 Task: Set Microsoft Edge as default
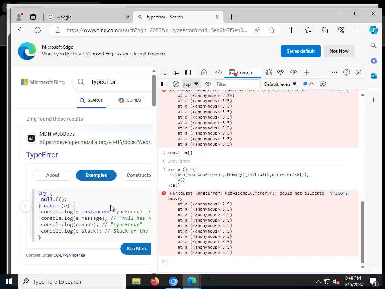300,51
